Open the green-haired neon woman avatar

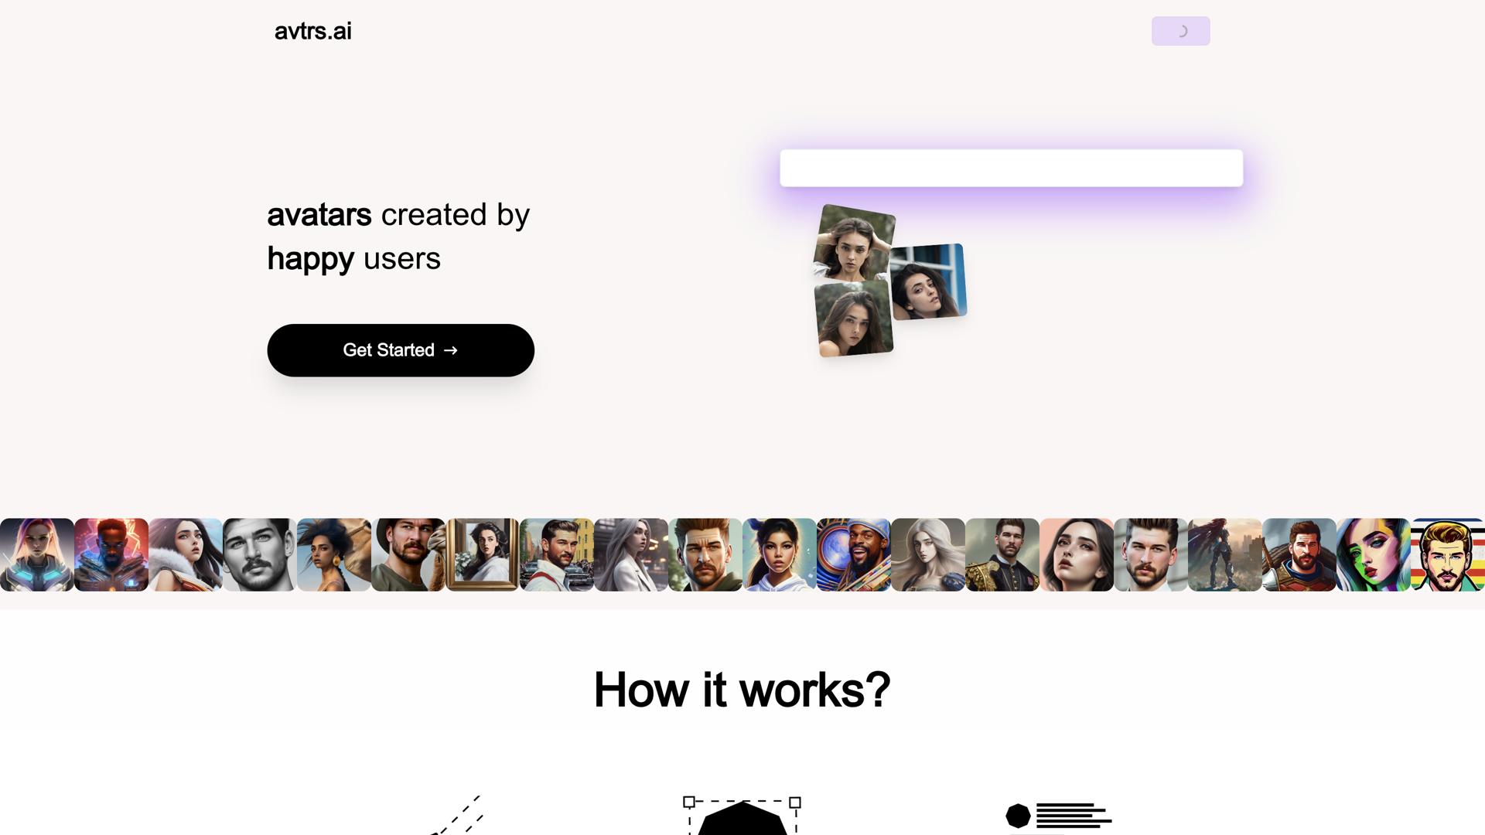(x=1374, y=554)
